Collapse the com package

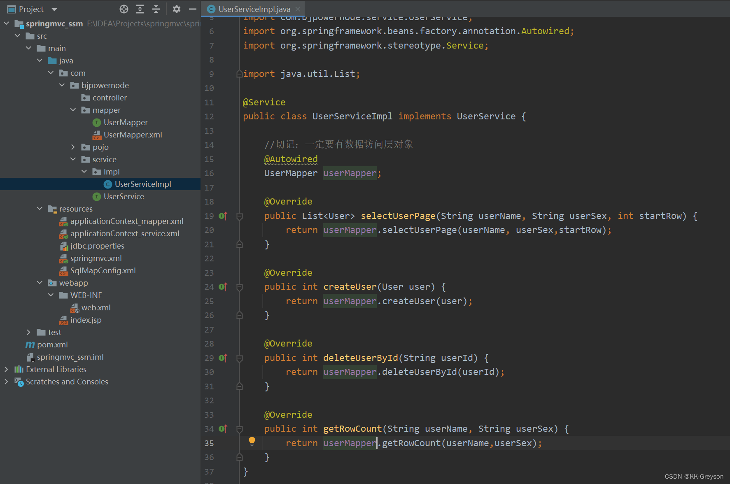[51, 73]
